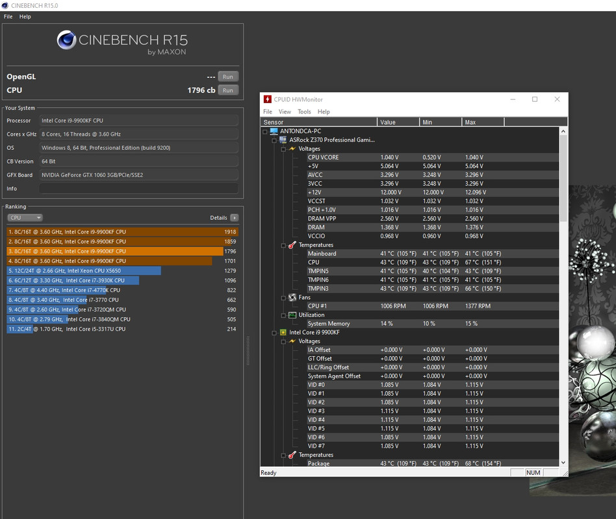
Task: Select the TMPIN5 temperature row
Action: click(432, 271)
